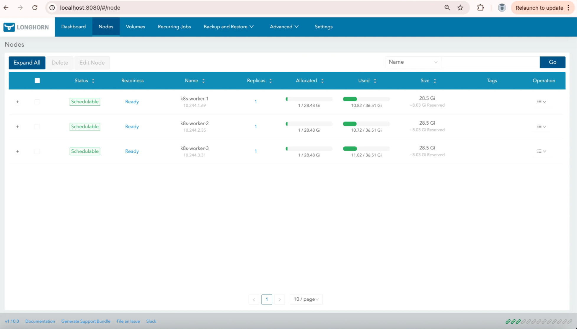Open the 10 / page size dropdown
This screenshot has height=329, width=577.
306,299
